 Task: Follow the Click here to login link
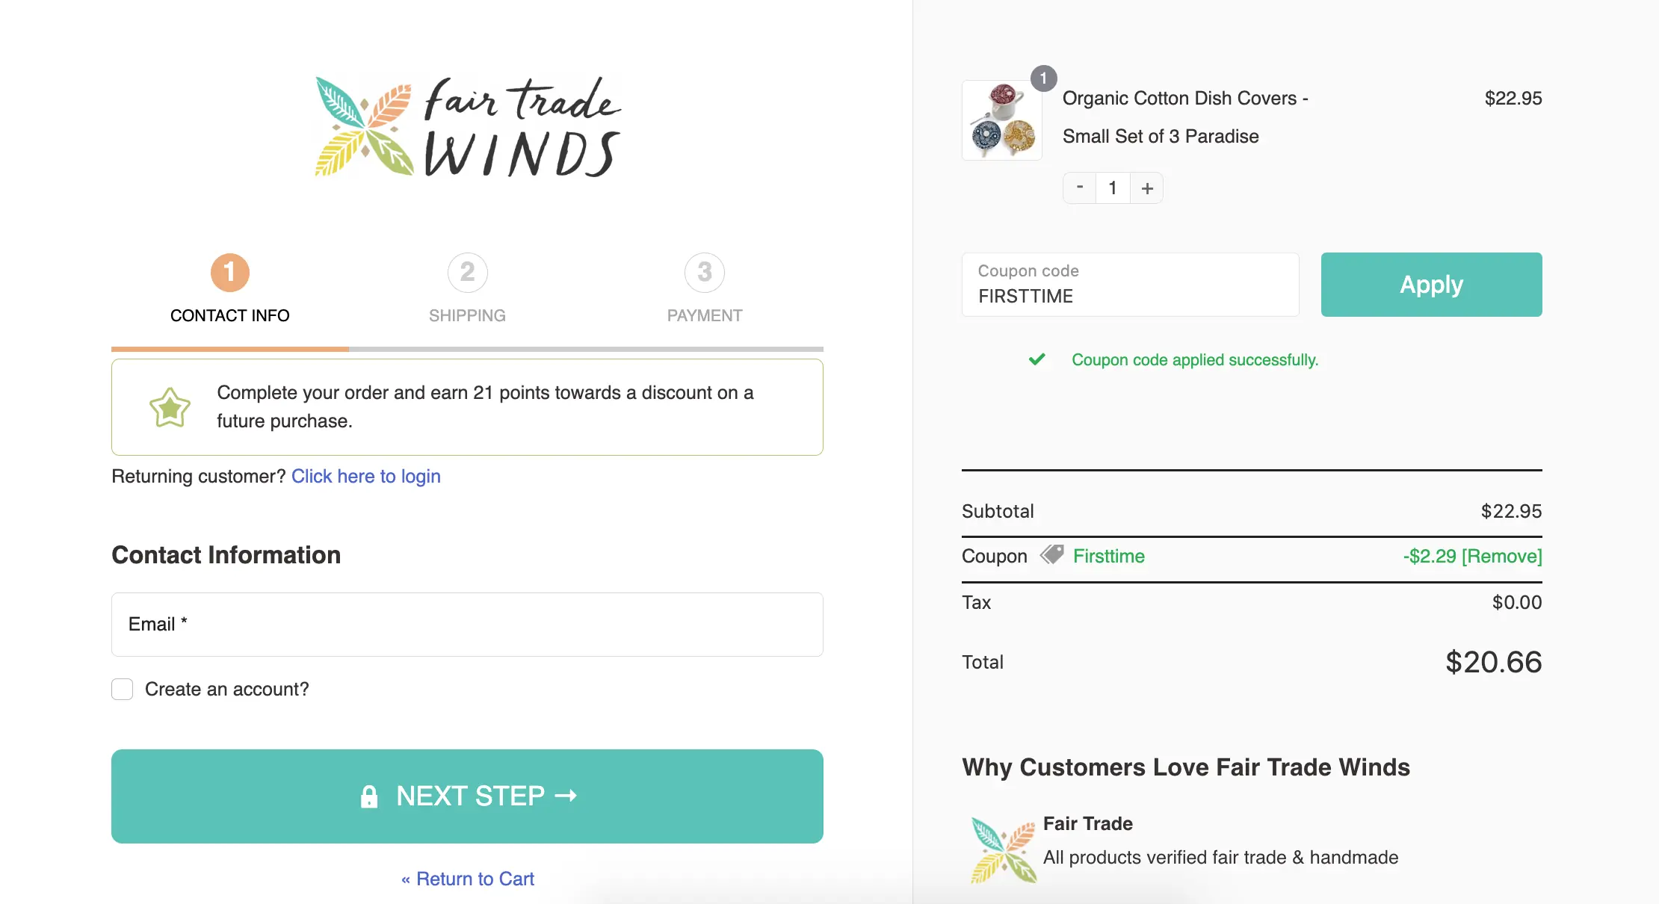coord(365,476)
